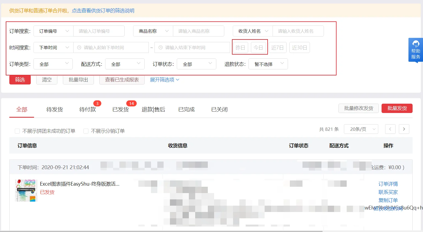Viewport: 423px width, 232px height.
Task: Click the 批量导出 export button
Action: click(x=78, y=80)
